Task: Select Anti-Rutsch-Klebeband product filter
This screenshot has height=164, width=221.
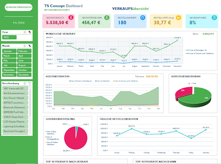Action: coord(15,98)
